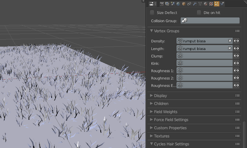Toggle negate for the Density vertex group
Image resolution: width=247 pixels, height=148 pixels.
pos(236,41)
